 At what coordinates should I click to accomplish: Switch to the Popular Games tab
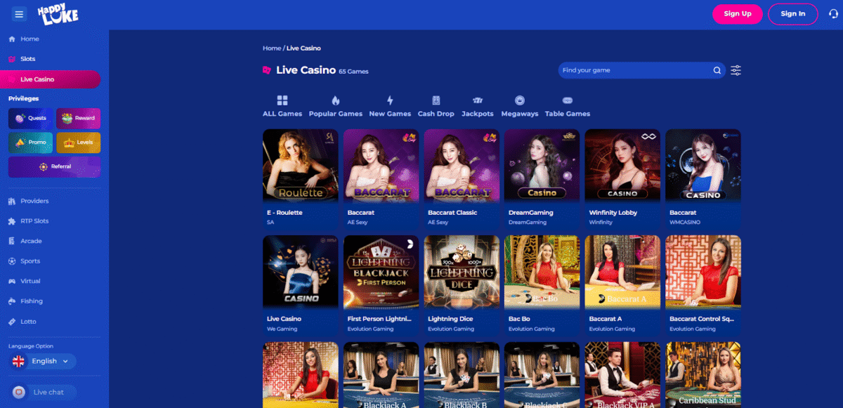point(336,106)
